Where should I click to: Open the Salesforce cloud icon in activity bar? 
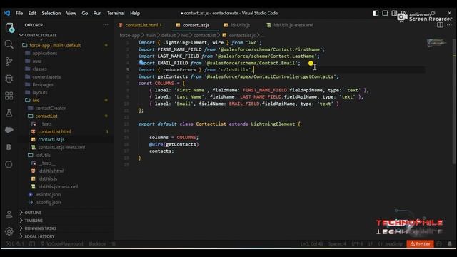[9, 130]
